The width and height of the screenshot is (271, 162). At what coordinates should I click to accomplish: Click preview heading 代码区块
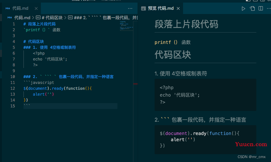point(173,55)
